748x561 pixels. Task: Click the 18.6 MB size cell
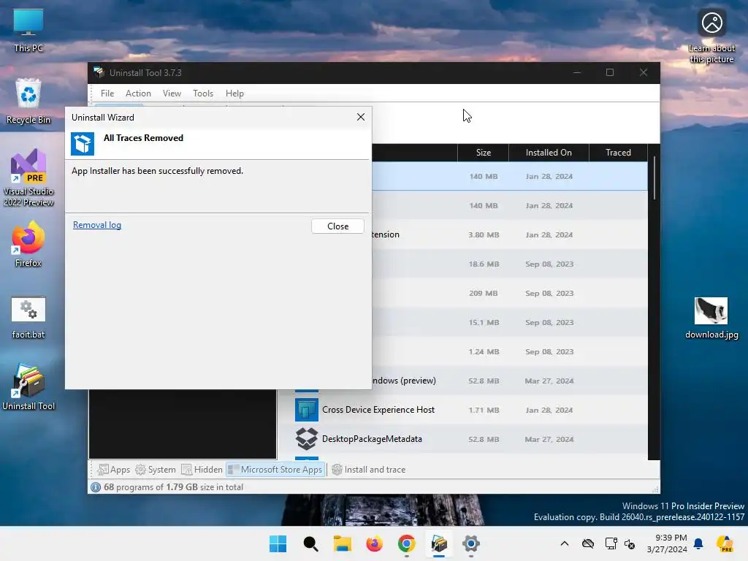pyautogui.click(x=484, y=264)
